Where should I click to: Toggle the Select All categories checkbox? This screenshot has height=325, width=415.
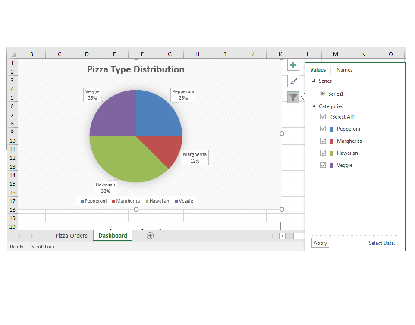[x=323, y=117]
